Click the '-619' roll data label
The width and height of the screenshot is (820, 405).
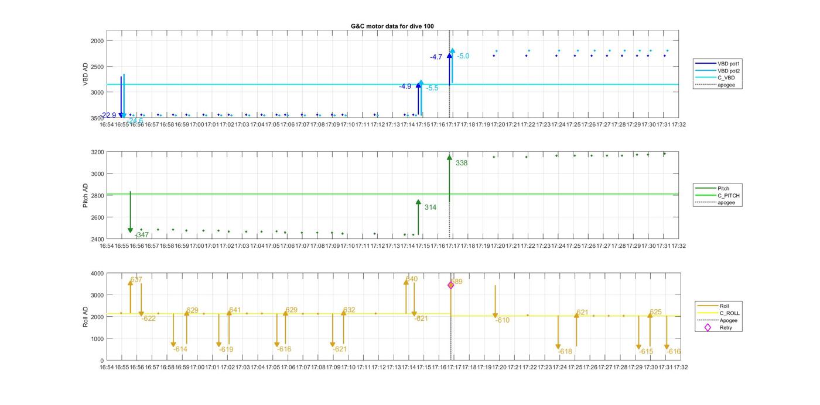(x=226, y=349)
